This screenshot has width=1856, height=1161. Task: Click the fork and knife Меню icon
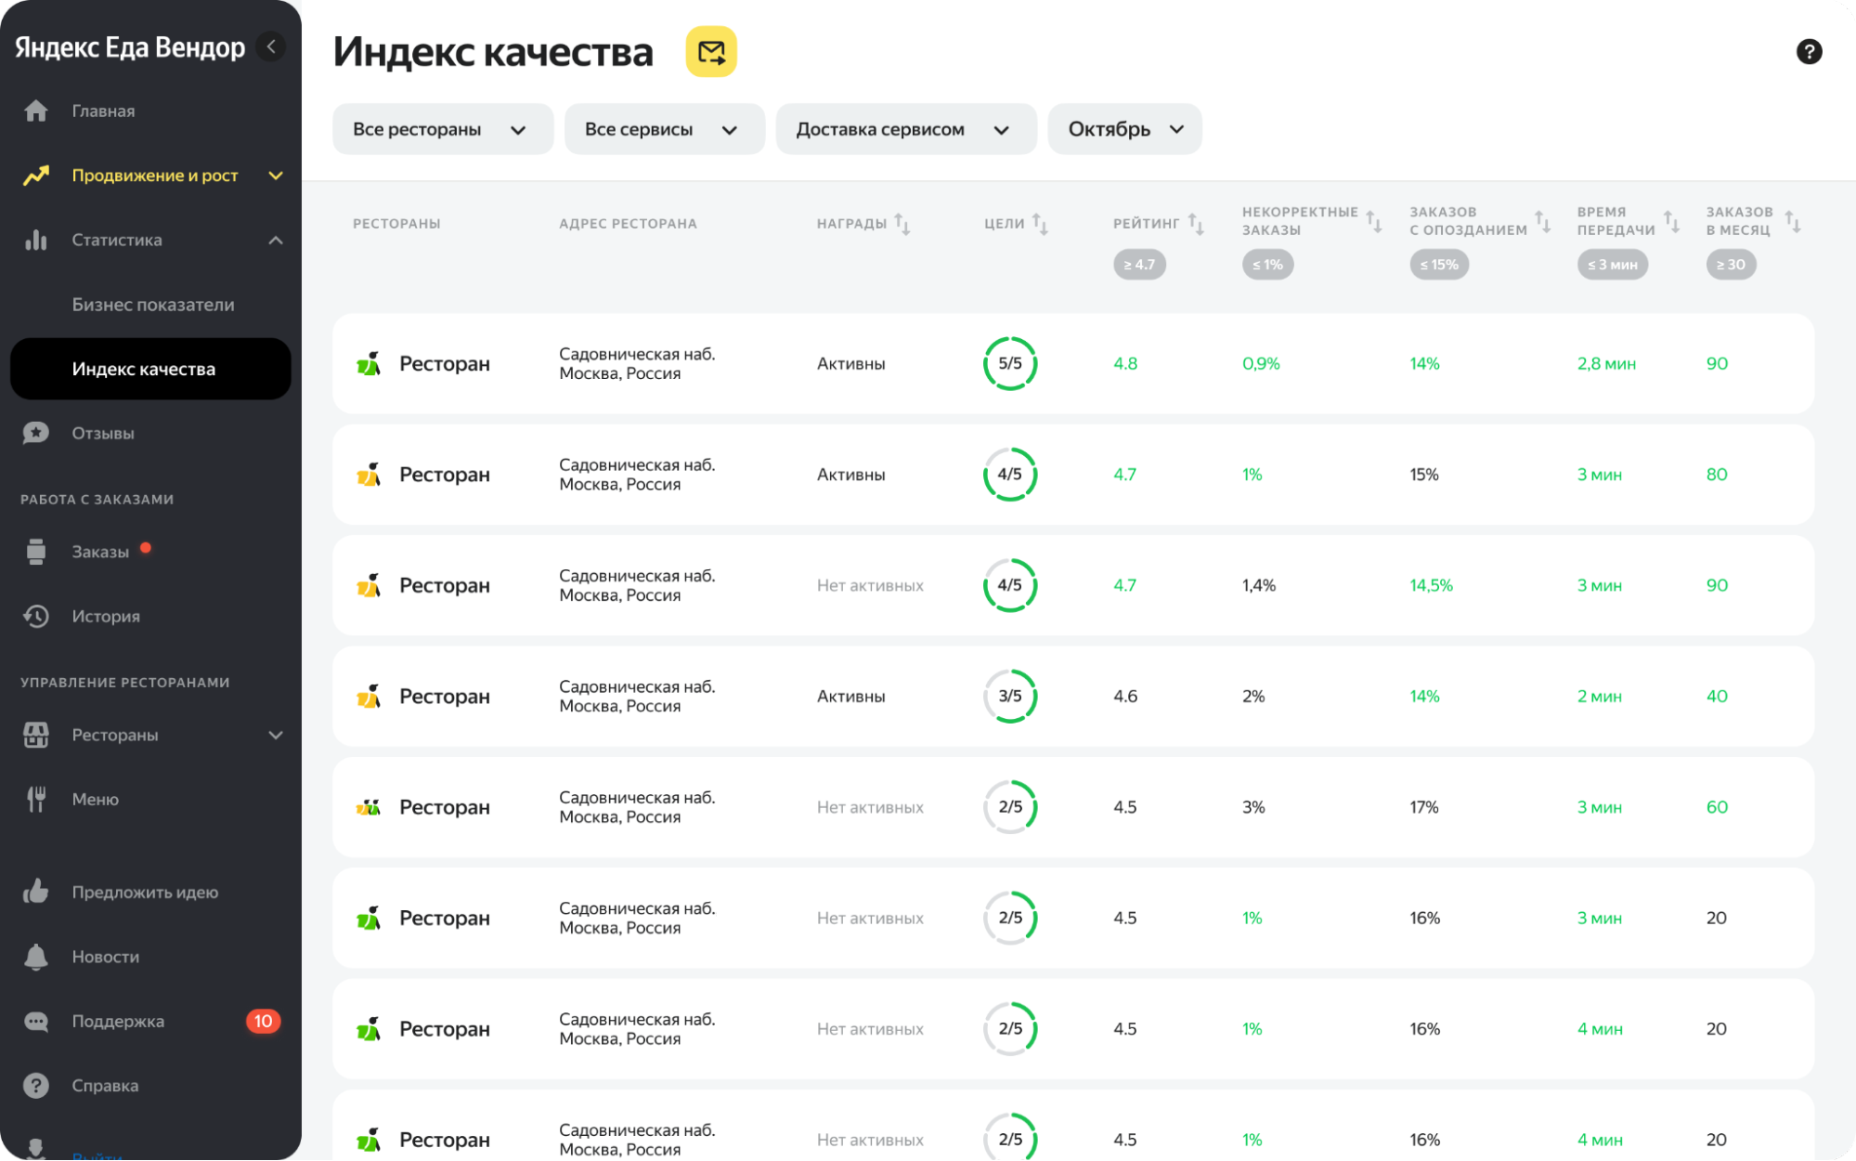click(x=36, y=799)
